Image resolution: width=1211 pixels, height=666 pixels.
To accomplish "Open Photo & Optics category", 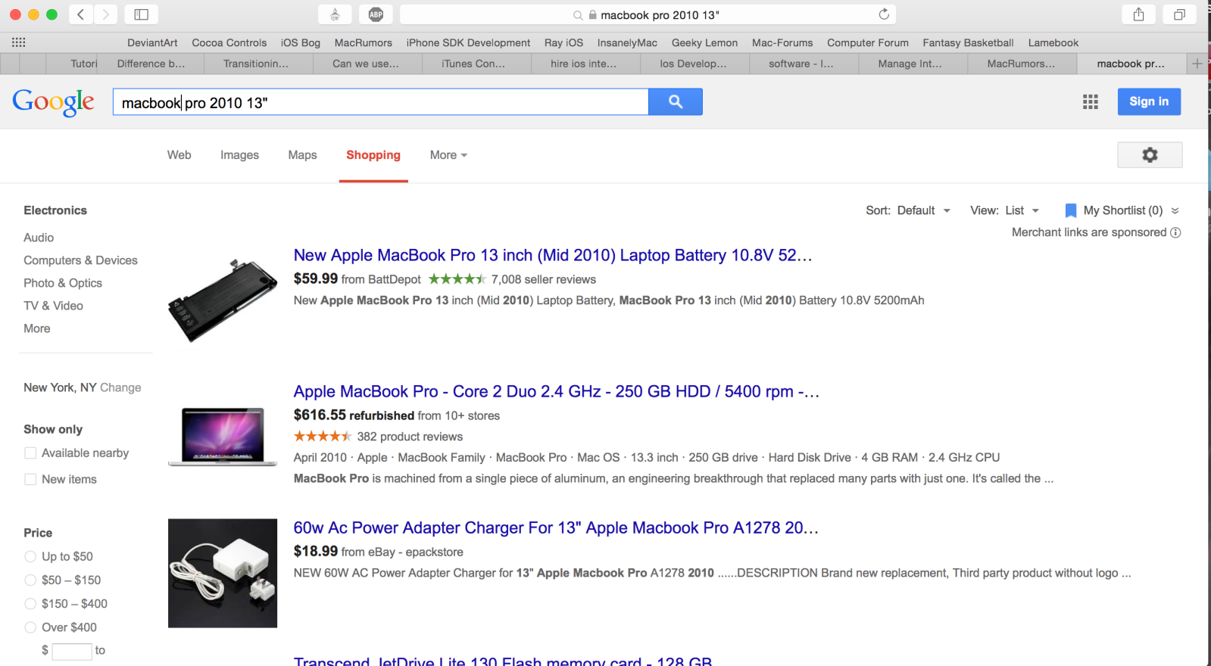I will [x=63, y=283].
